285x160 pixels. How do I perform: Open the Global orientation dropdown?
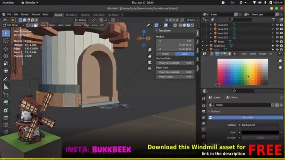[x=82, y=20]
